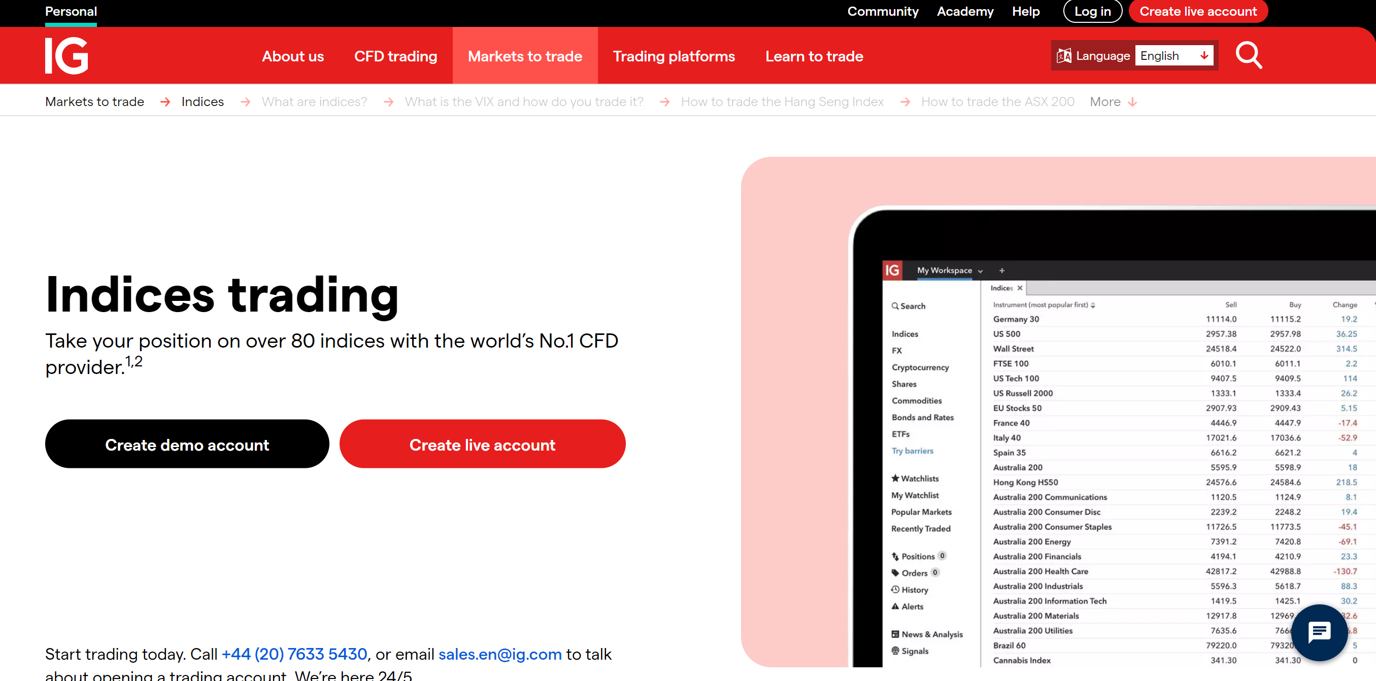Open the Learn to trade menu

point(814,56)
